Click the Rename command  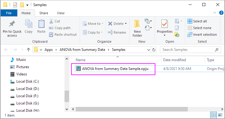(x=117, y=32)
